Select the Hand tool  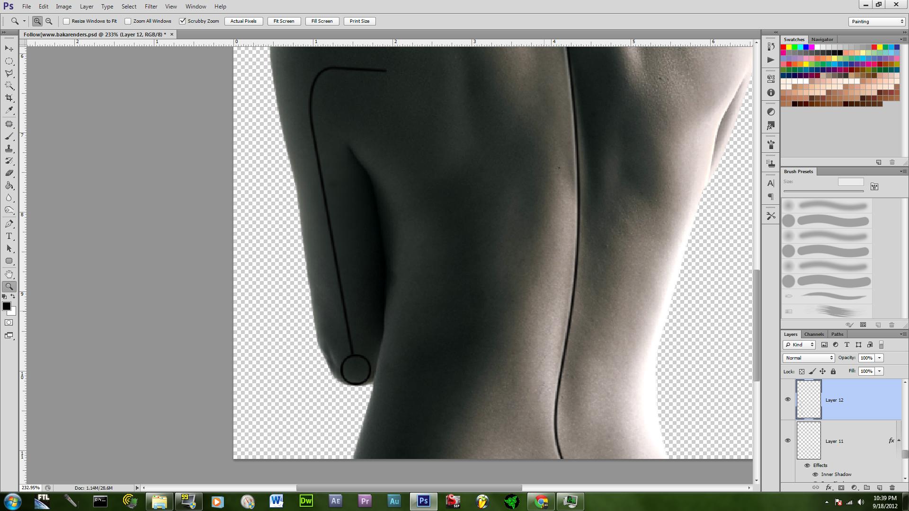9,274
